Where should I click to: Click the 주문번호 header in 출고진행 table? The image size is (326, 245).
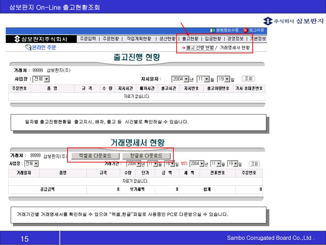click(x=19, y=89)
